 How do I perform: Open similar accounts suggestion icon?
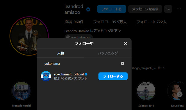(x=168, y=9)
